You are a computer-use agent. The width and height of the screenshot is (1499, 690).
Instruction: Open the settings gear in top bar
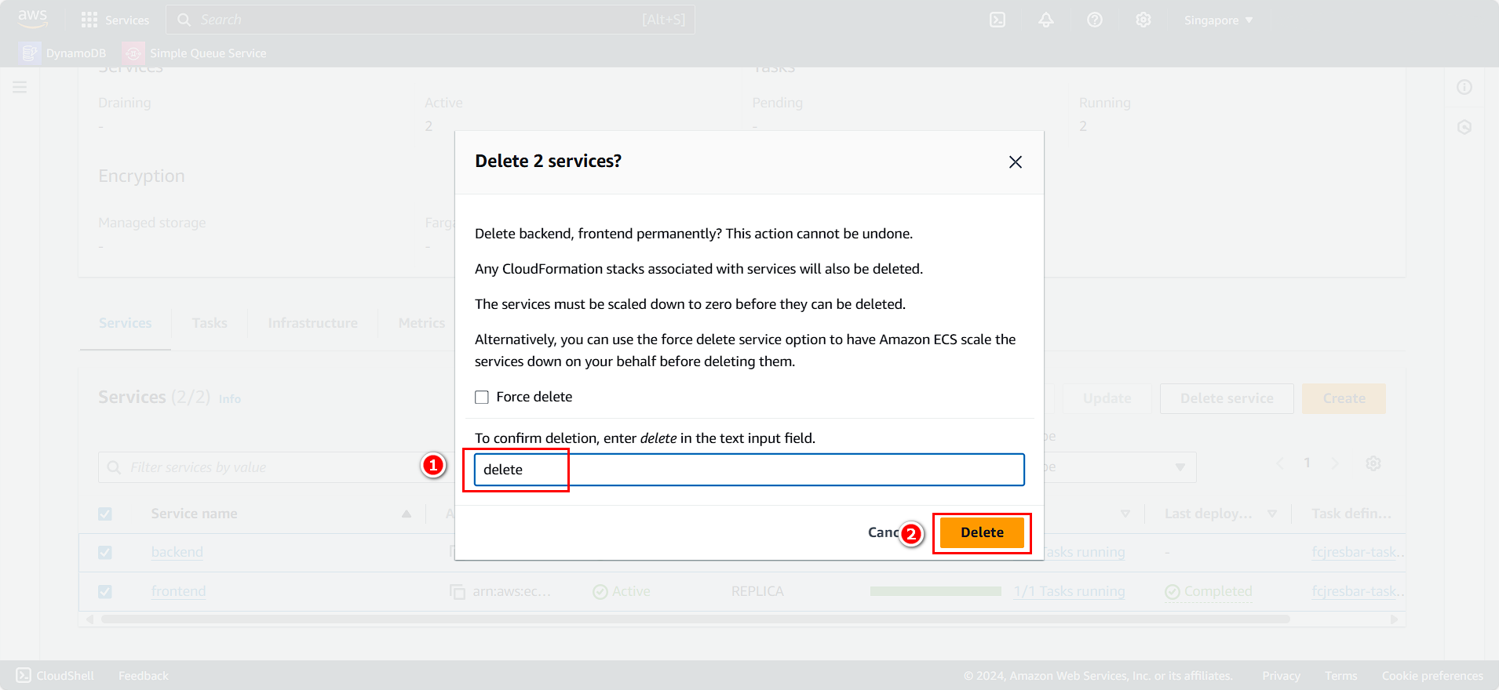[1143, 20]
